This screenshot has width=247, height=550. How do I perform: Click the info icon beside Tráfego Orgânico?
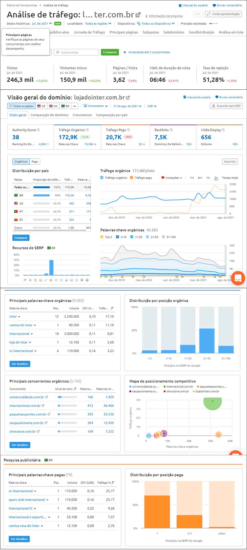[87, 130]
